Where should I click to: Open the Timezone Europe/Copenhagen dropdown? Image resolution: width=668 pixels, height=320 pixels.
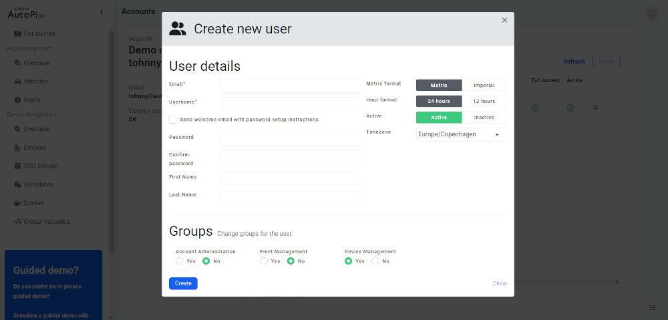tap(460, 134)
